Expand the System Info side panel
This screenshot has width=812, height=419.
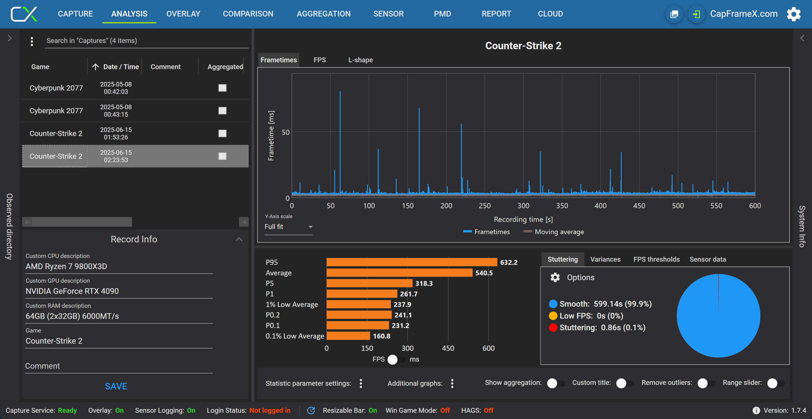coord(802,38)
